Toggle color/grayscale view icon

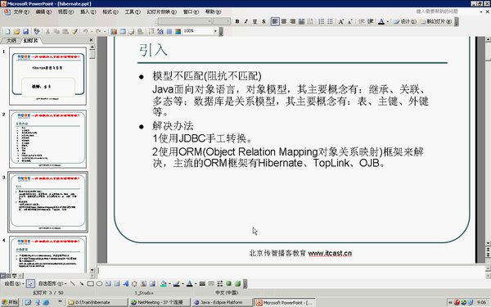pos(178,31)
